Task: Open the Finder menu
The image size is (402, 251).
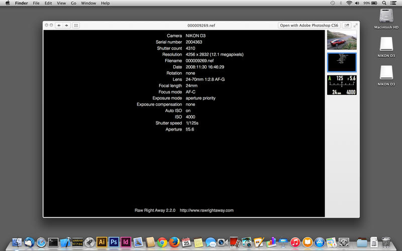Action: [x=22, y=3]
